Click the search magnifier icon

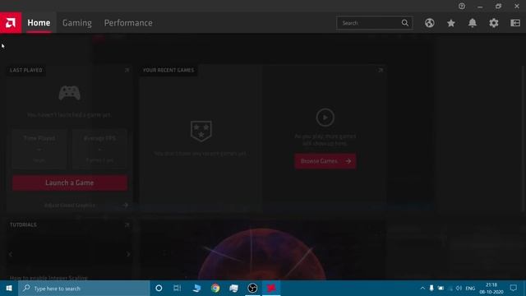coord(405,23)
